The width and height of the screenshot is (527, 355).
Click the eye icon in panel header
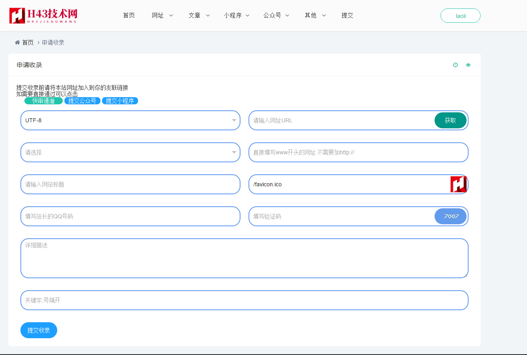pos(468,65)
